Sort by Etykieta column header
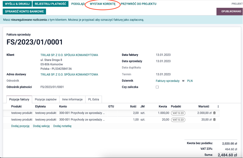The width and height of the screenshot is (243, 158). [40, 106]
